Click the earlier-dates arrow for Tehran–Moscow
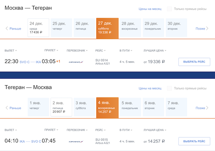The image size is (215, 151). pyautogui.click(x=7, y=108)
